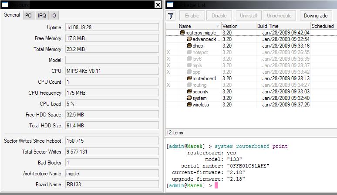Click the serial-number value in terminal
The height and width of the screenshot is (195, 337).
tap(248, 166)
